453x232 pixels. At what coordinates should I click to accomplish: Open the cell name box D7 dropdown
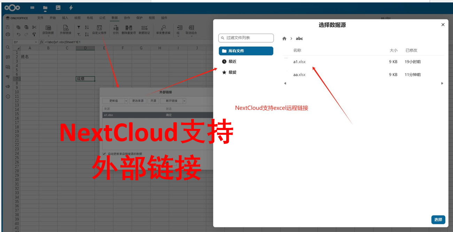click(36, 42)
